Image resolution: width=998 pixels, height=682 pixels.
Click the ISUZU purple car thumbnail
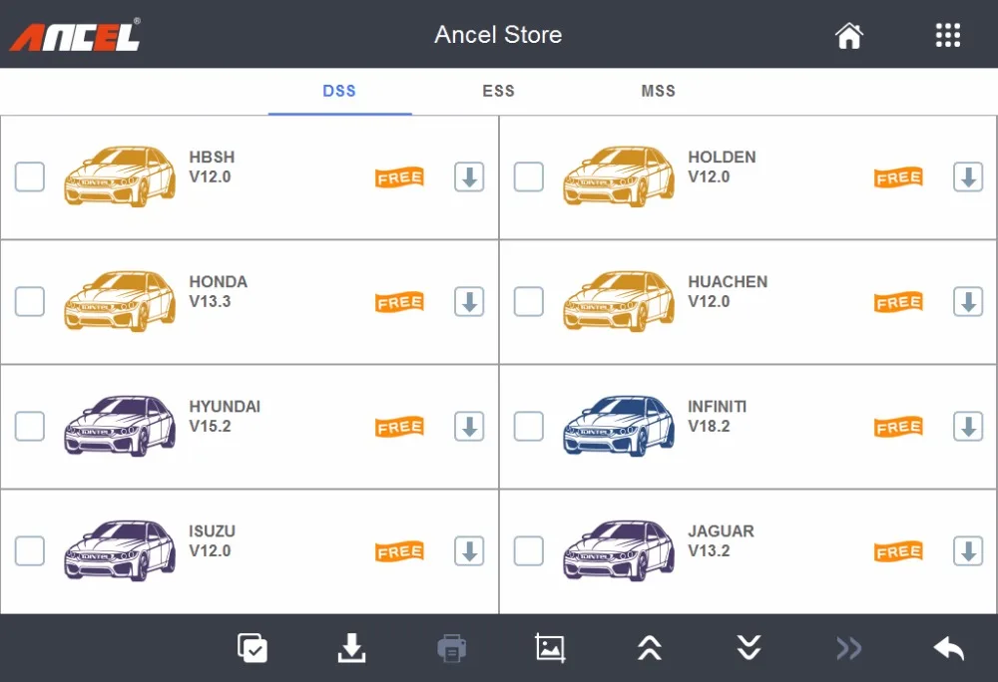[120, 550]
